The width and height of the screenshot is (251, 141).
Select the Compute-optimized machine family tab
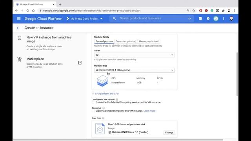[x=126, y=41]
